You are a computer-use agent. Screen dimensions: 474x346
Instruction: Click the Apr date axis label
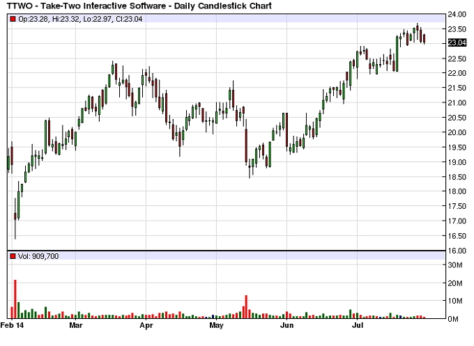click(x=146, y=325)
